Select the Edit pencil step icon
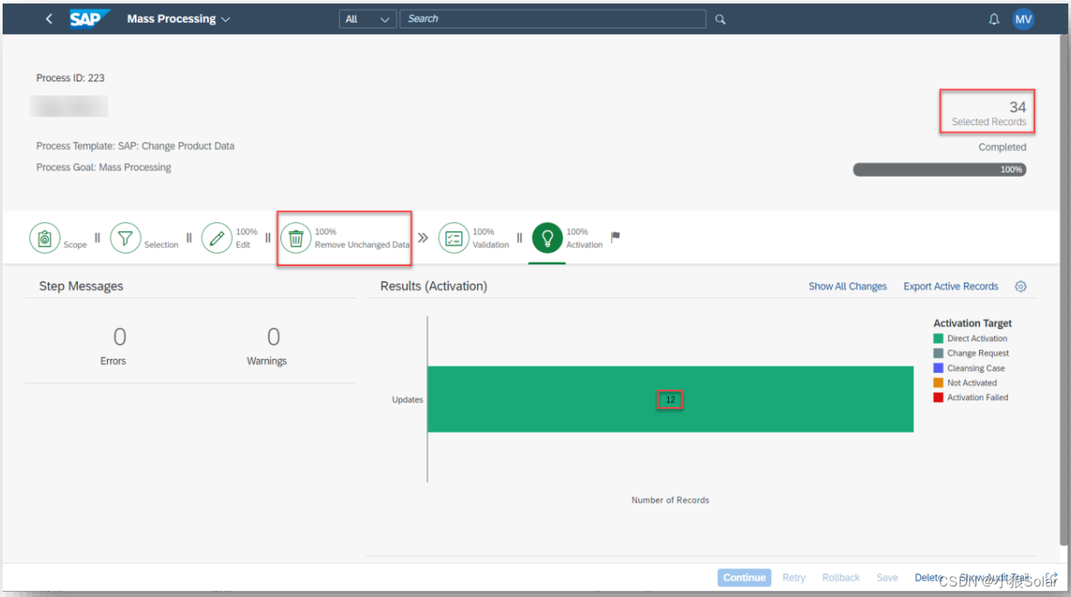Image resolution: width=1071 pixels, height=597 pixels. pyautogui.click(x=216, y=238)
